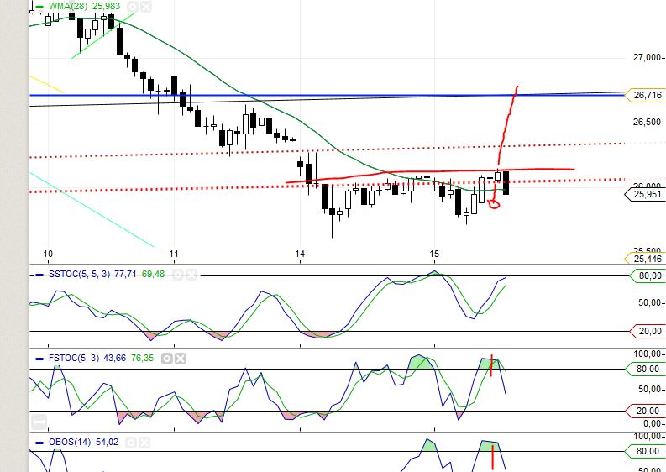Image resolution: width=666 pixels, height=472 pixels.
Task: Click the 27,000 price axis label
Action: pos(647,57)
